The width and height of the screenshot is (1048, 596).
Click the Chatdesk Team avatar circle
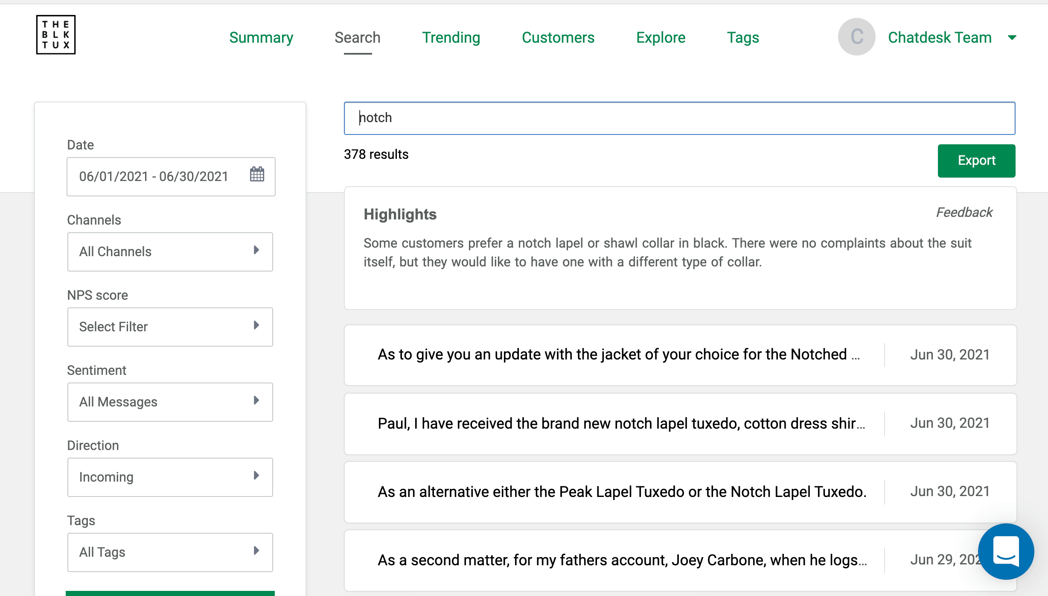tap(856, 37)
